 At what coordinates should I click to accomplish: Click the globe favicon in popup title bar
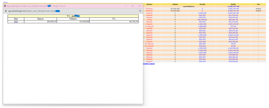point(5,6)
